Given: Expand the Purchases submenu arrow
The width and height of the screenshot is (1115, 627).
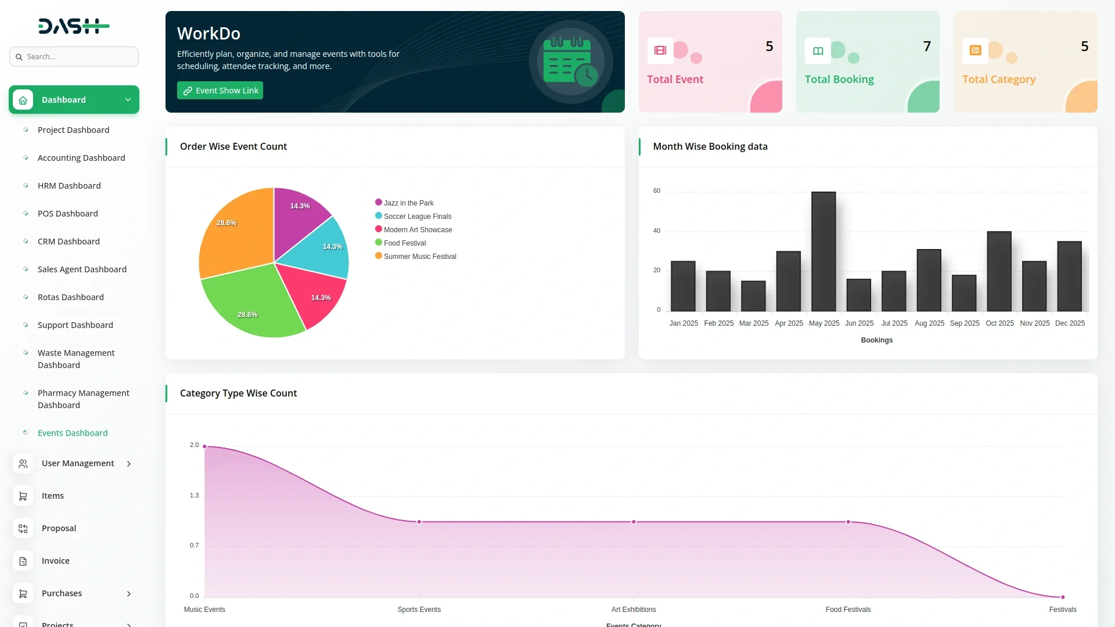Looking at the screenshot, I should (129, 593).
